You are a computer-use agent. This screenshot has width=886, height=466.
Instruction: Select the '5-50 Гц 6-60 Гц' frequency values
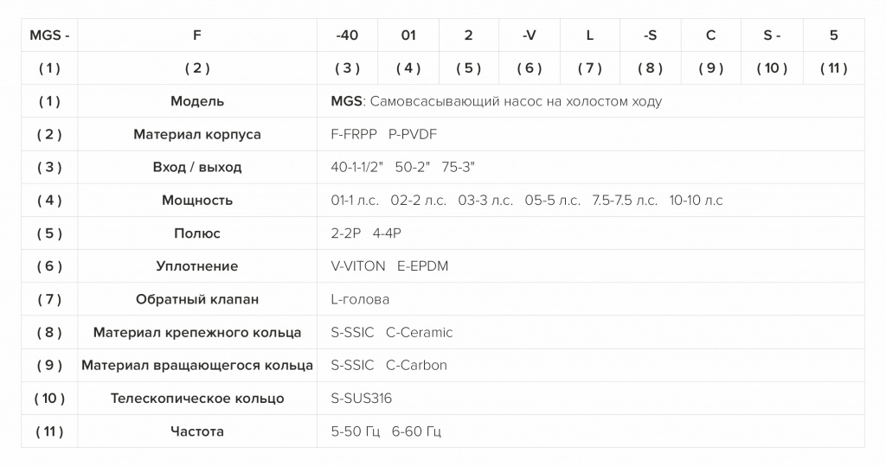click(x=386, y=431)
